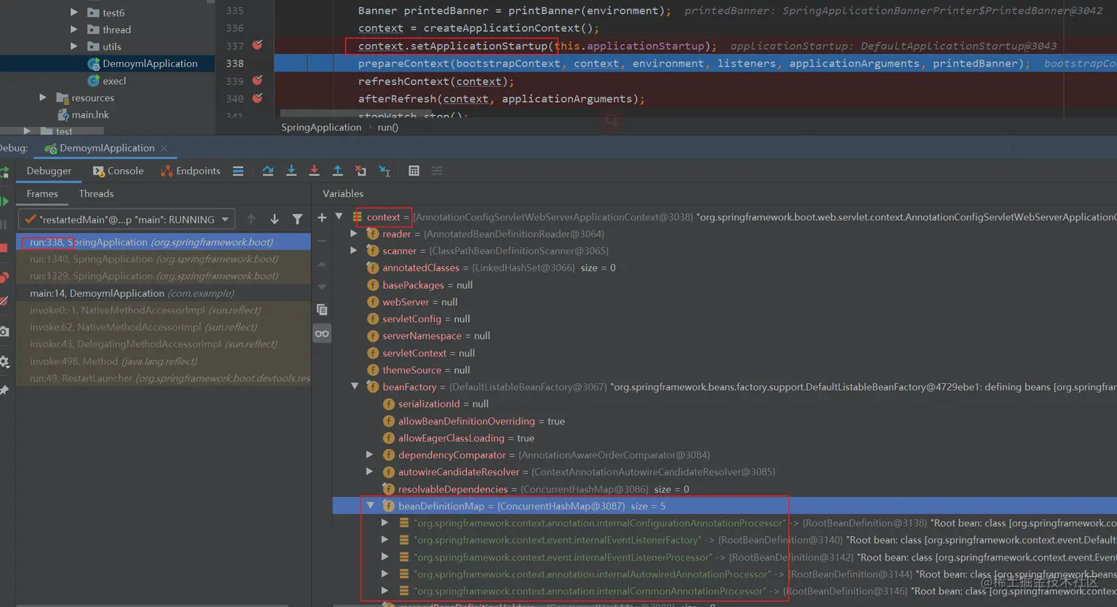Expand the dependencyComparator field

point(369,455)
